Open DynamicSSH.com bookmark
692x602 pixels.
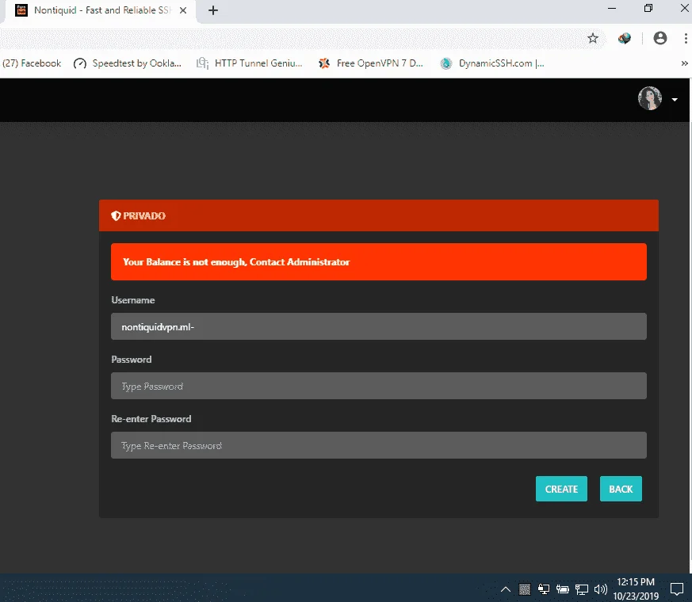point(492,63)
